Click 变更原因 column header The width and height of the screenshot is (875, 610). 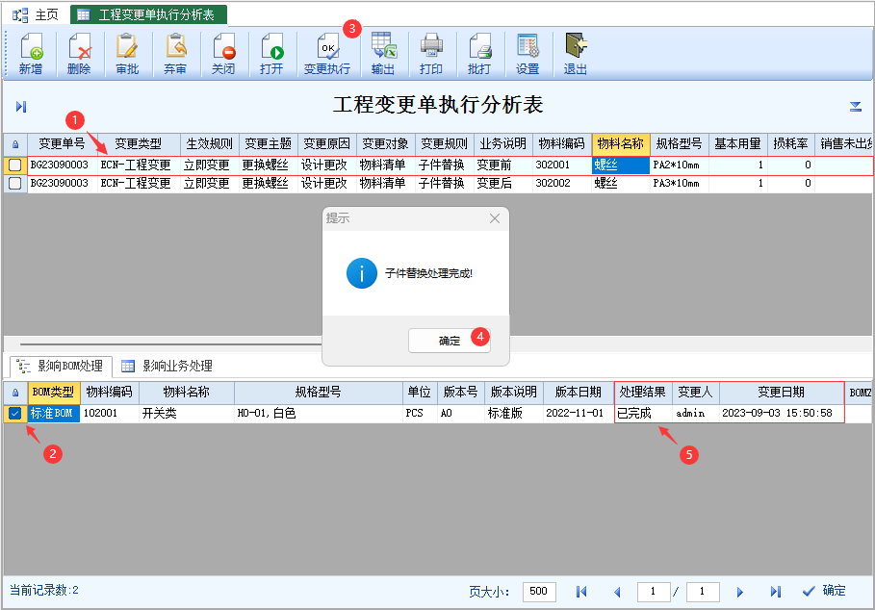pos(327,144)
